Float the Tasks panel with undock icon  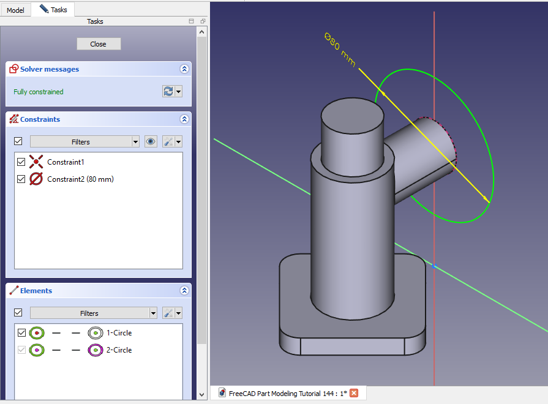click(x=202, y=21)
